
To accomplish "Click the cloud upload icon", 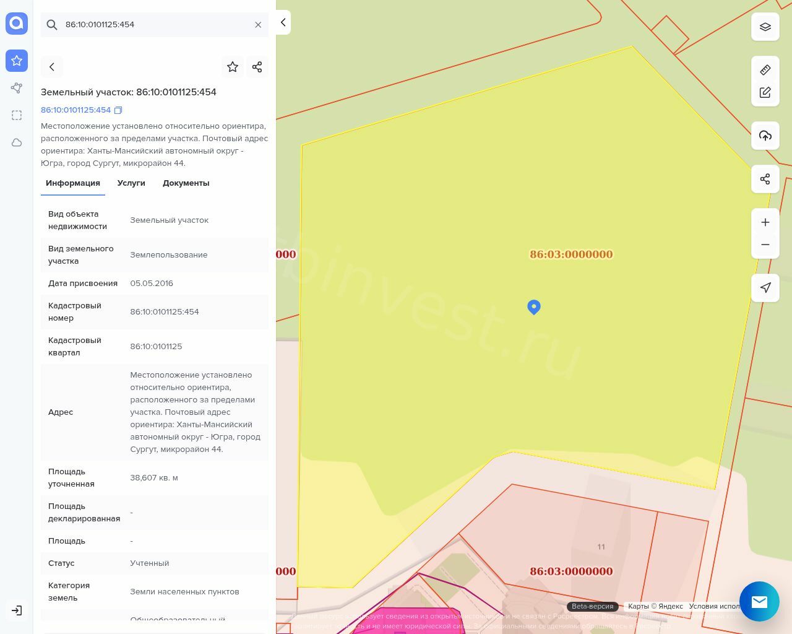I will 765,136.
